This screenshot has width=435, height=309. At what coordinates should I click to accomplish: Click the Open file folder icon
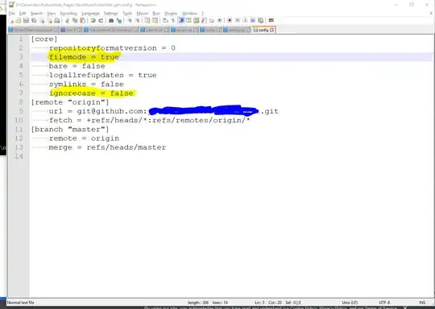click(19, 20)
